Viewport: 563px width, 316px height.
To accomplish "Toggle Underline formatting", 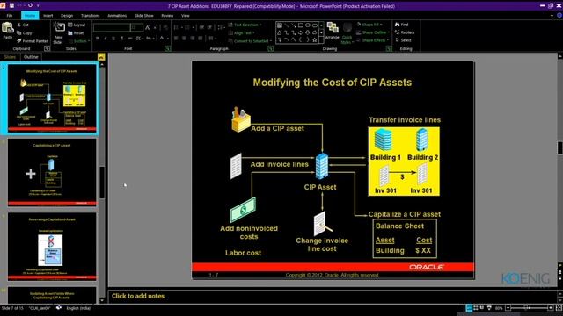I will point(113,38).
